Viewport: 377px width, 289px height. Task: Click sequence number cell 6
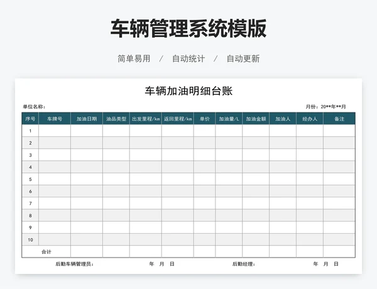tap(30, 191)
